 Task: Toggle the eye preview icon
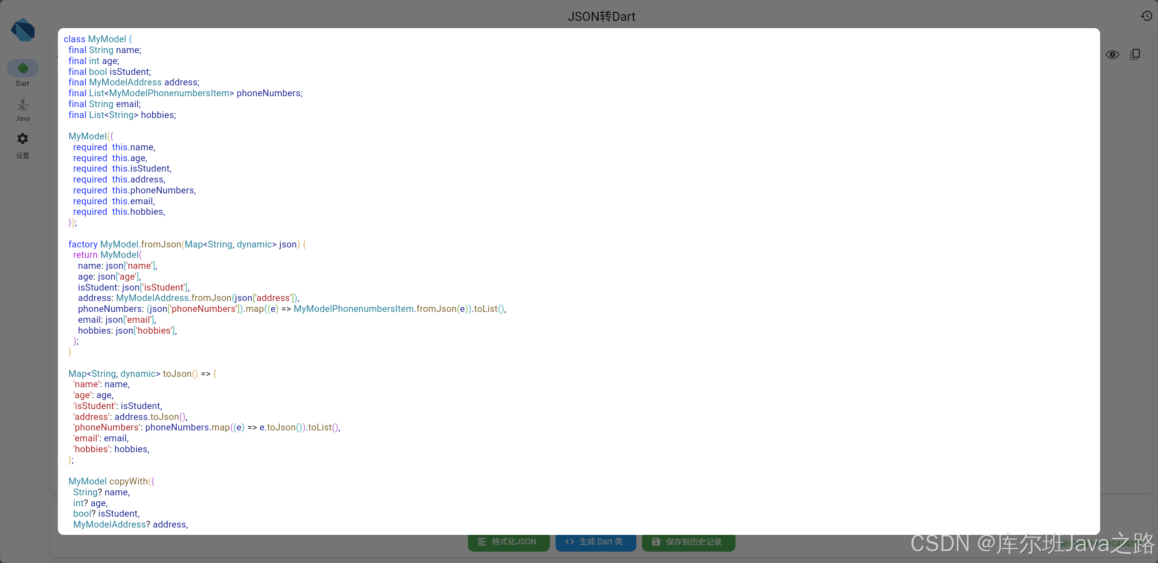tap(1112, 55)
